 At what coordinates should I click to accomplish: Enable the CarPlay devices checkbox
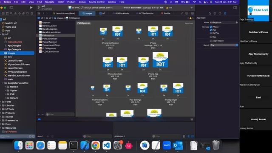(x=211, y=33)
